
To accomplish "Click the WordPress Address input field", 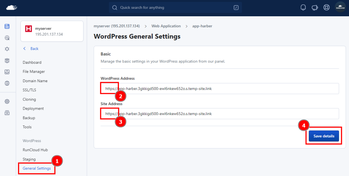I will [x=220, y=89].
